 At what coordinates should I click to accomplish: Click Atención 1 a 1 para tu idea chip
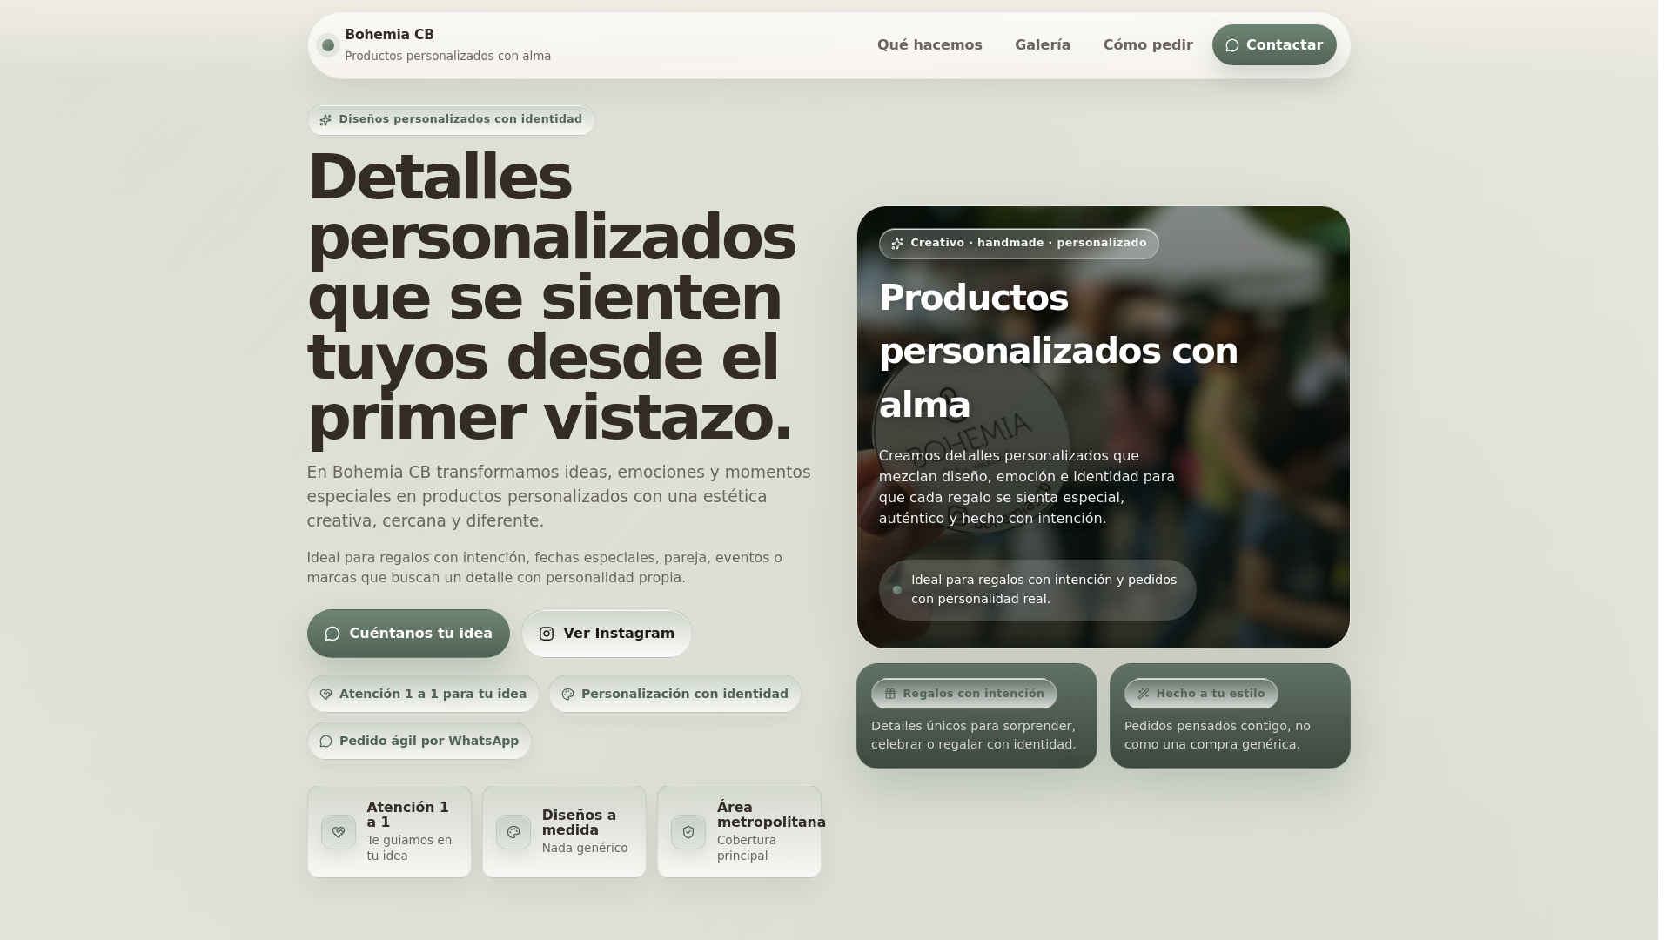[x=423, y=695]
